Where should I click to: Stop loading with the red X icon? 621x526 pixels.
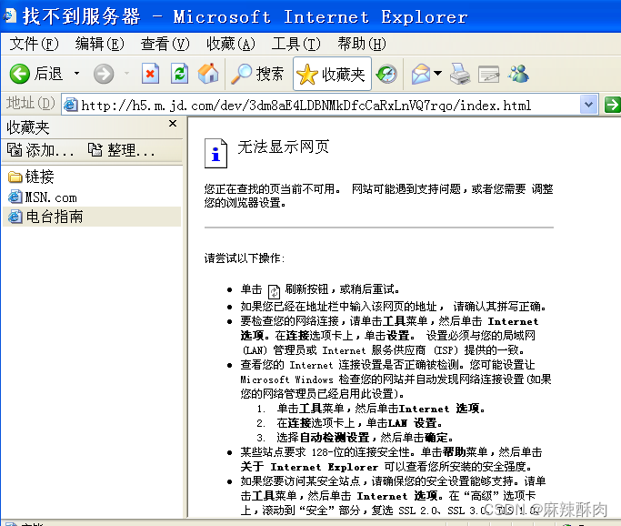[150, 74]
